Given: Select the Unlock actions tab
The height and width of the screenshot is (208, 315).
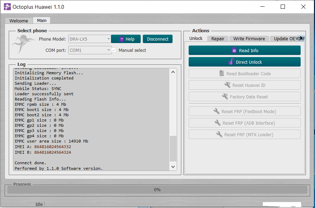Looking at the screenshot, I should (196, 39).
